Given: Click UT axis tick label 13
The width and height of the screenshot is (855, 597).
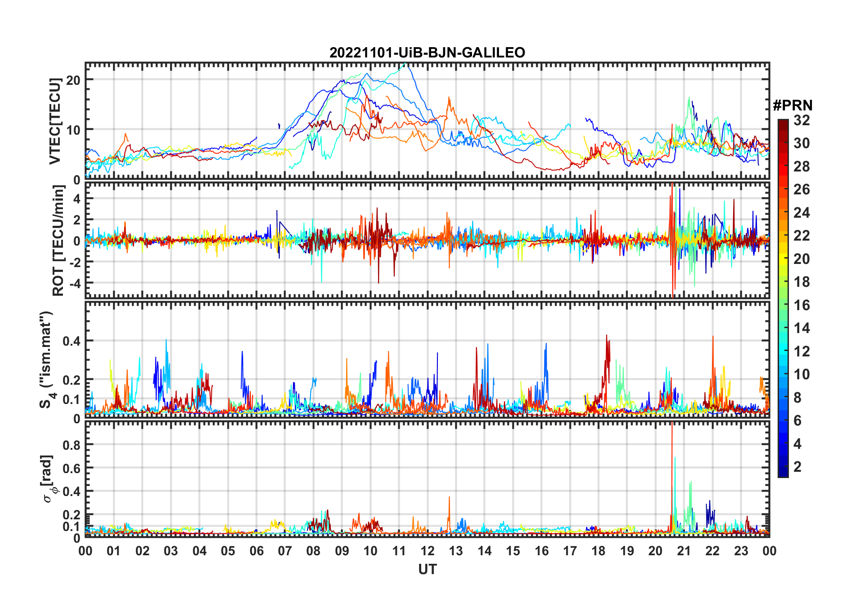Looking at the screenshot, I should pyautogui.click(x=456, y=551).
